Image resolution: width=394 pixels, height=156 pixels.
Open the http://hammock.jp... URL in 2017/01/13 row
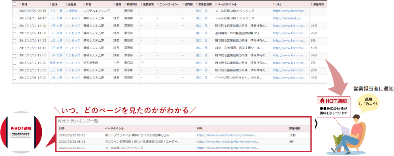pyautogui.click(x=288, y=18)
